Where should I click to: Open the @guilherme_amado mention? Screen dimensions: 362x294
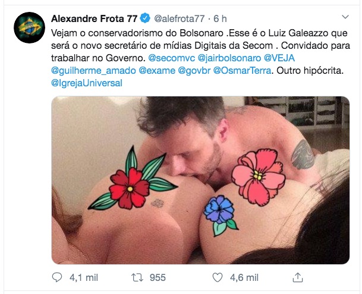pyautogui.click(x=93, y=70)
